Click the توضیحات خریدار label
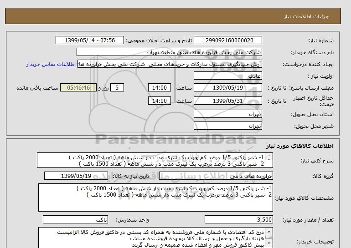351x248 pixels. pyautogui.click(x=315, y=242)
